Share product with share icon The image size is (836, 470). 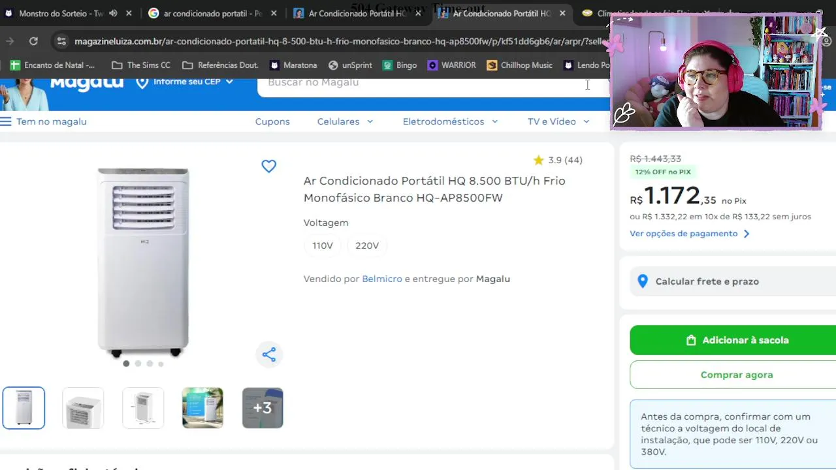pyautogui.click(x=269, y=354)
